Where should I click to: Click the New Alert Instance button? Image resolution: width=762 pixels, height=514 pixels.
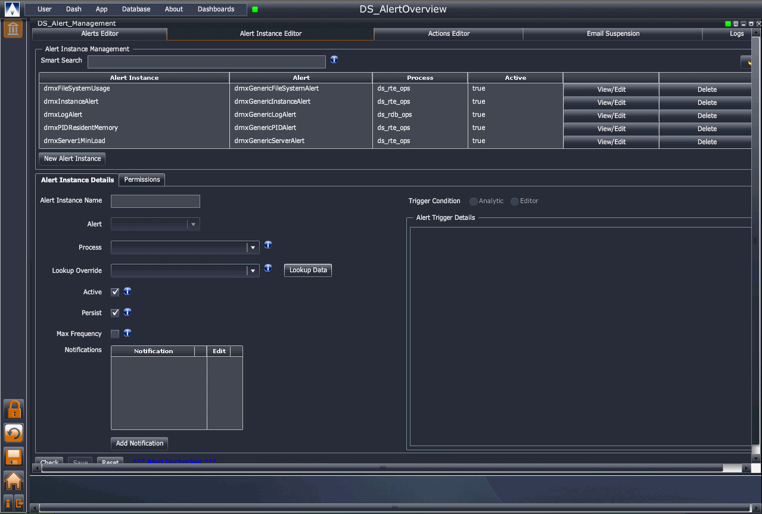[73, 158]
